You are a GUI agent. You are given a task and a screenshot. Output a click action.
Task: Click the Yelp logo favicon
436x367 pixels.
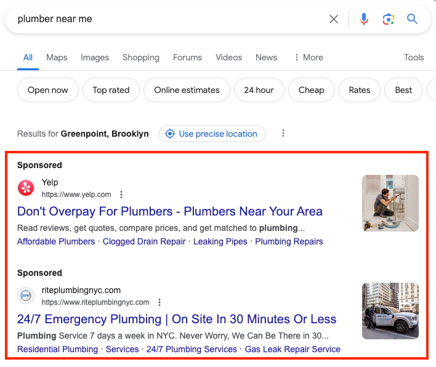(x=26, y=188)
